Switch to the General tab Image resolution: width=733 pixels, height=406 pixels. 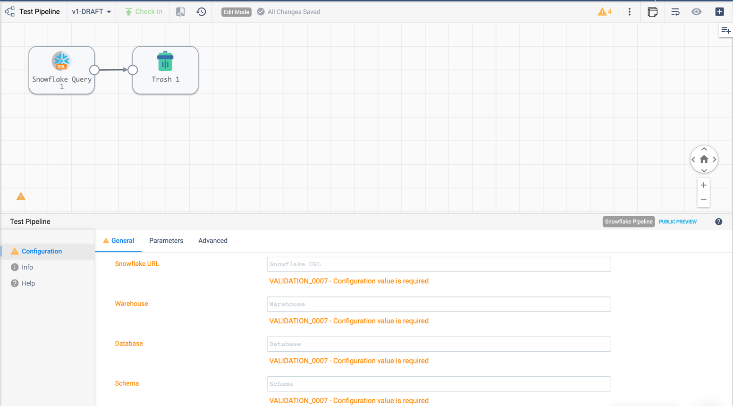(118, 241)
